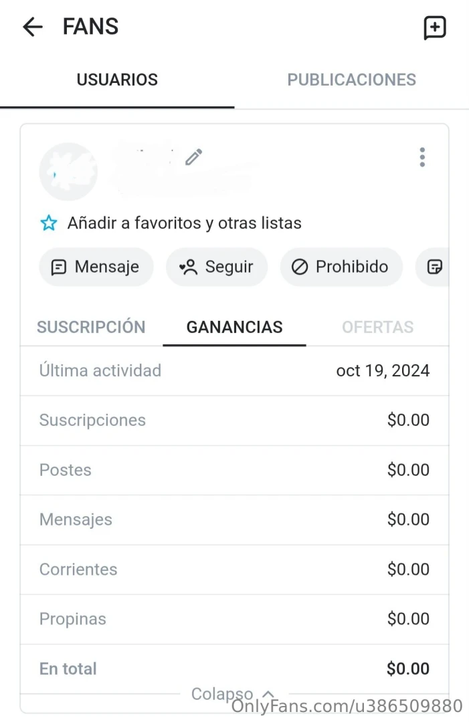
Task: Click the pencil edit icon beside the username
Action: (194, 157)
